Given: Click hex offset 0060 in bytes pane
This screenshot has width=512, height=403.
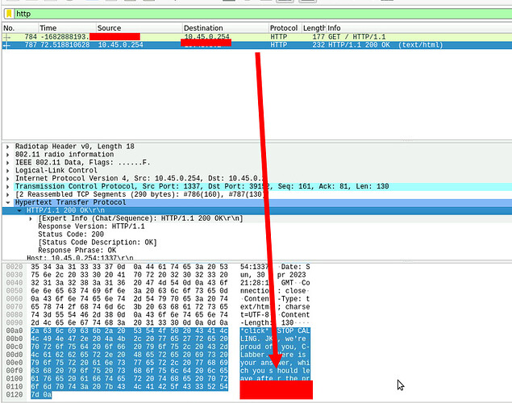Looking at the screenshot, I should tap(15, 299).
